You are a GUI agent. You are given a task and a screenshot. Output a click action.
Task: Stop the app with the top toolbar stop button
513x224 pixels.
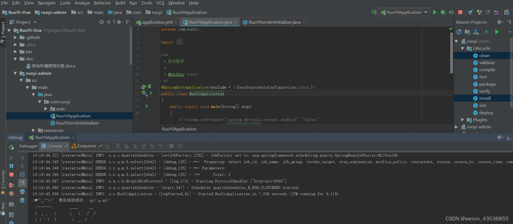[x=460, y=12]
